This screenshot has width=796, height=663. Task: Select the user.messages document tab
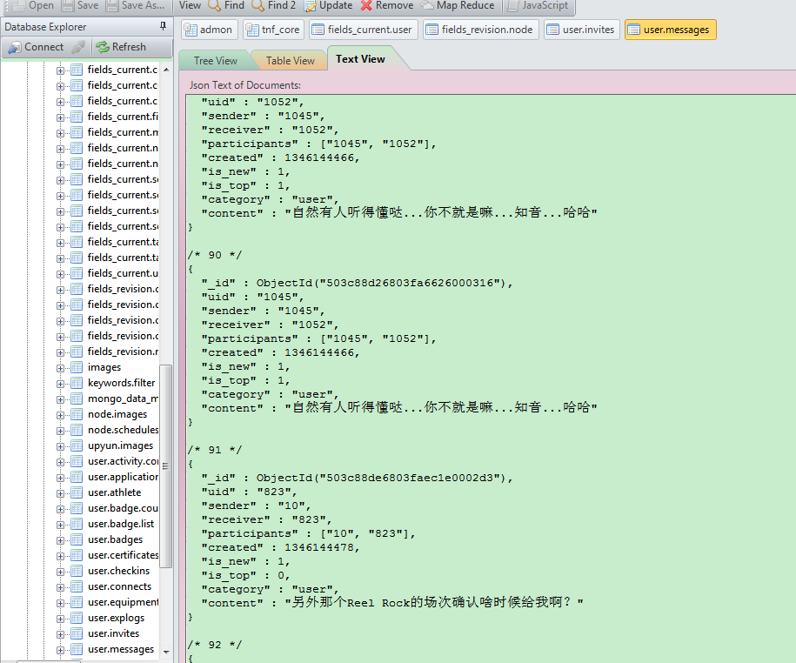[670, 30]
